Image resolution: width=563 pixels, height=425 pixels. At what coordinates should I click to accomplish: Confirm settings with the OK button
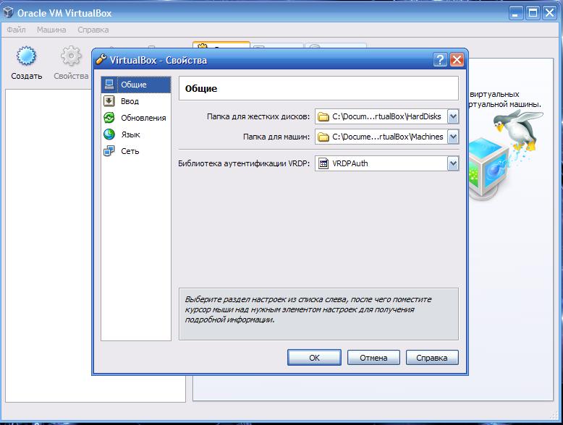[314, 358]
